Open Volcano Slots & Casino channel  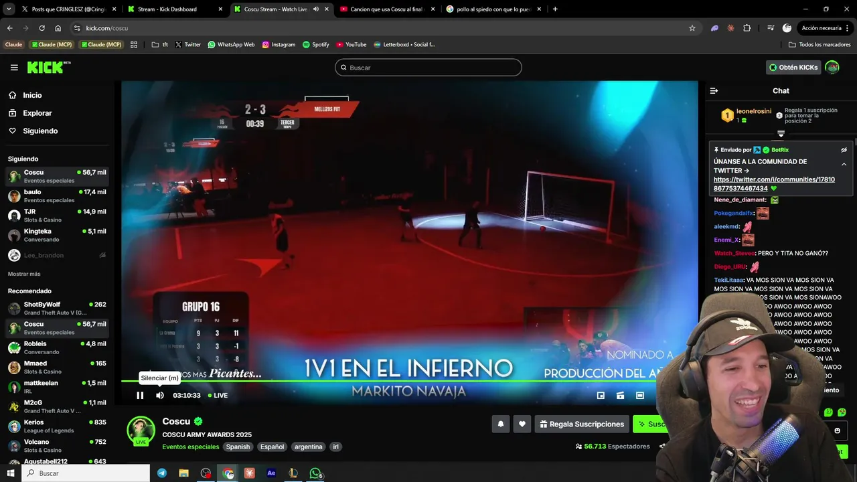(57, 446)
